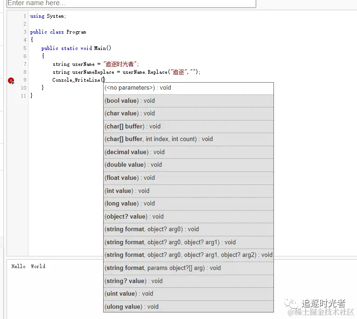Choose the "(string? value) : void" overload
Screen dimensions: 357x319
point(189,281)
